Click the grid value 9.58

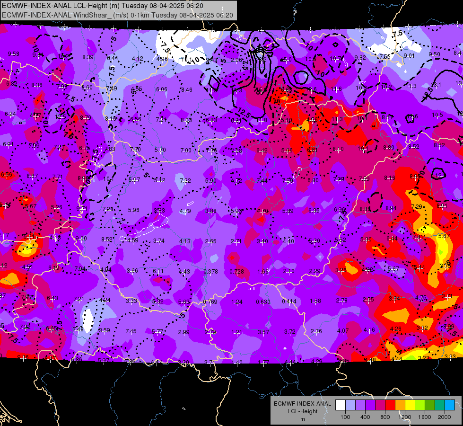pos(14,54)
